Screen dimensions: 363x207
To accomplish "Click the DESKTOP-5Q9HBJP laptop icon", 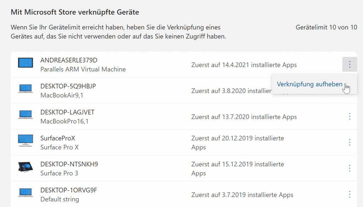I will pyautogui.click(x=25, y=89).
